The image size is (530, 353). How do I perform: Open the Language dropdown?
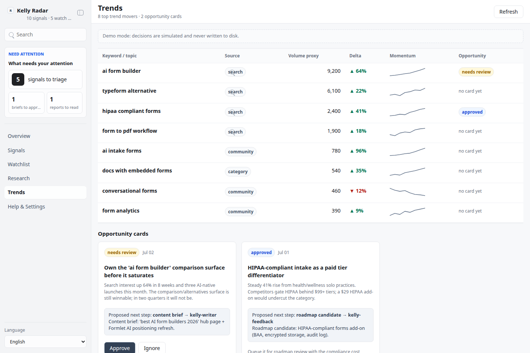45,342
